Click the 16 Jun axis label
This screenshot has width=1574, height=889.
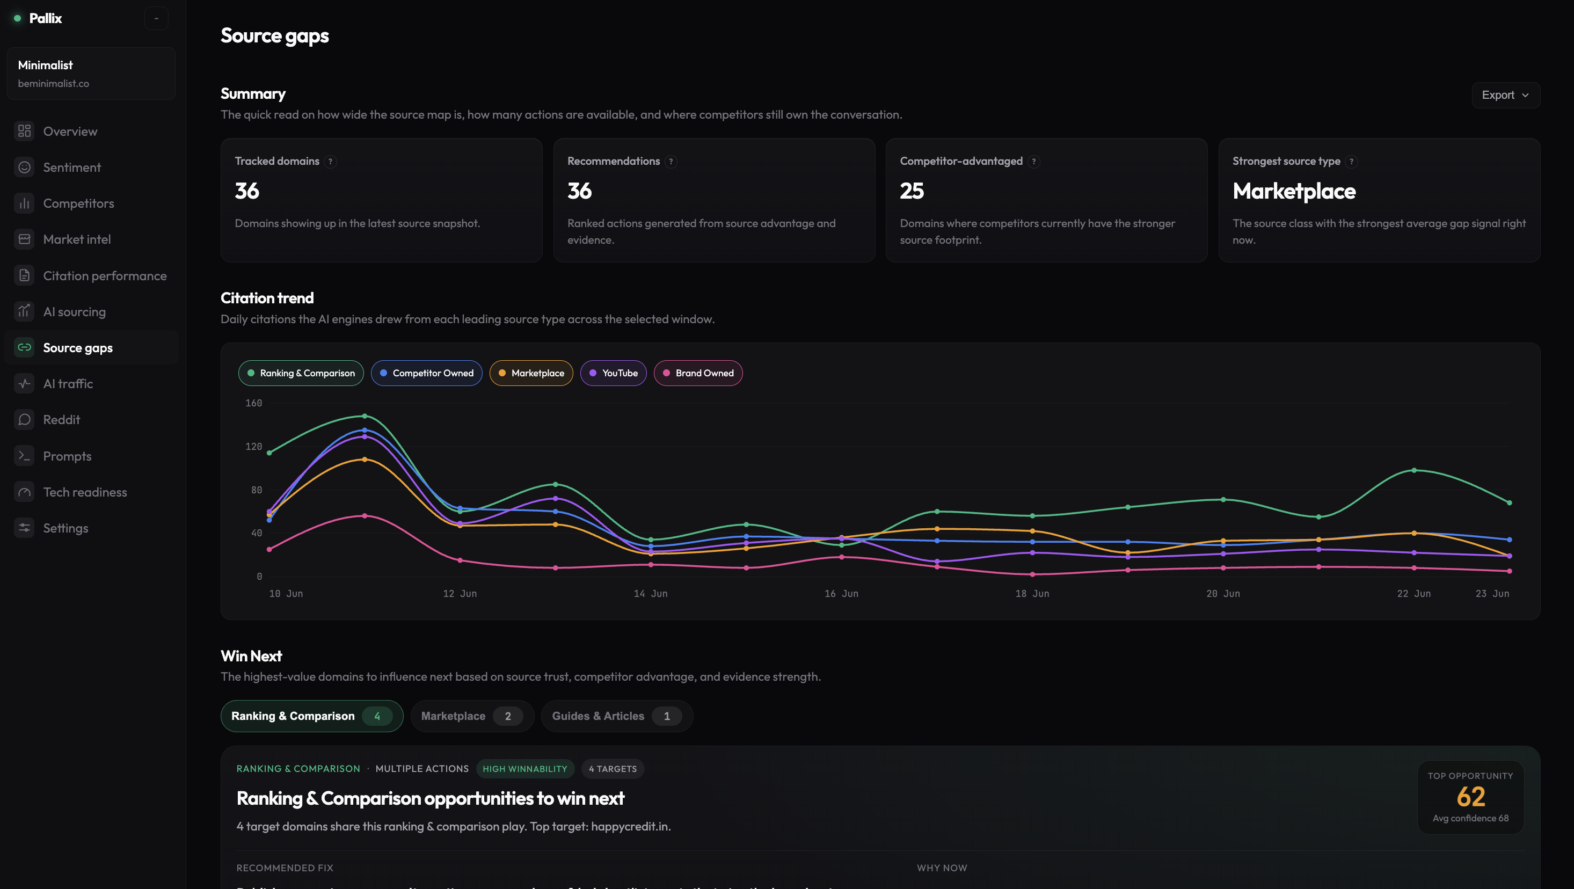(841, 593)
